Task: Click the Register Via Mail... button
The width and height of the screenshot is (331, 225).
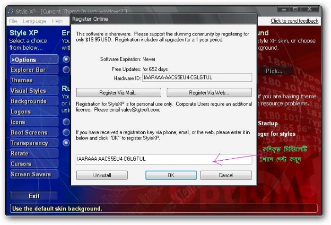Action: coord(118,93)
